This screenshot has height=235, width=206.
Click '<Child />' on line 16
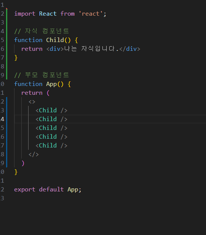coord(51,137)
